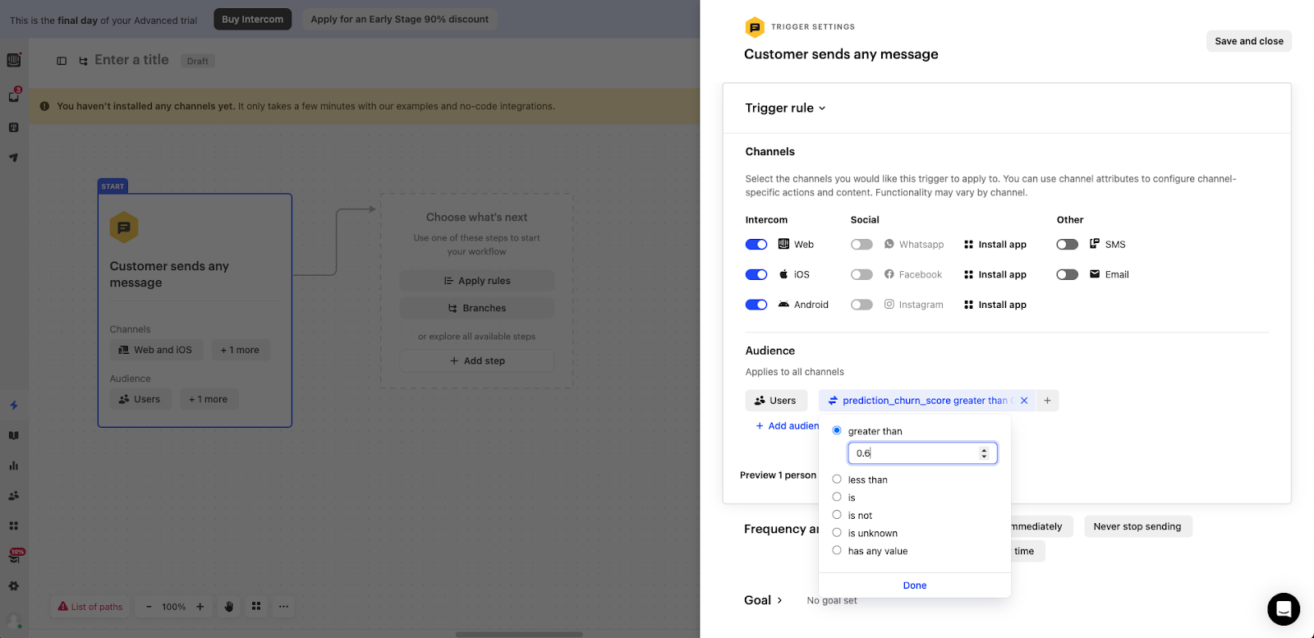Click the Enter a title field
Viewport: 1314px width, 638px height.
(x=131, y=60)
